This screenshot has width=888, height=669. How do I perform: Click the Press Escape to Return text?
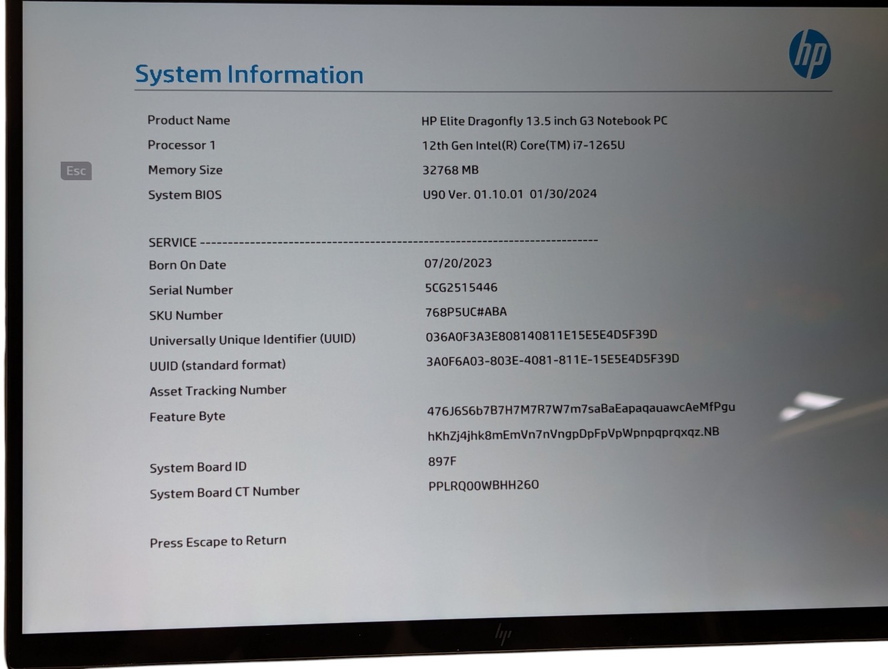pos(218,541)
